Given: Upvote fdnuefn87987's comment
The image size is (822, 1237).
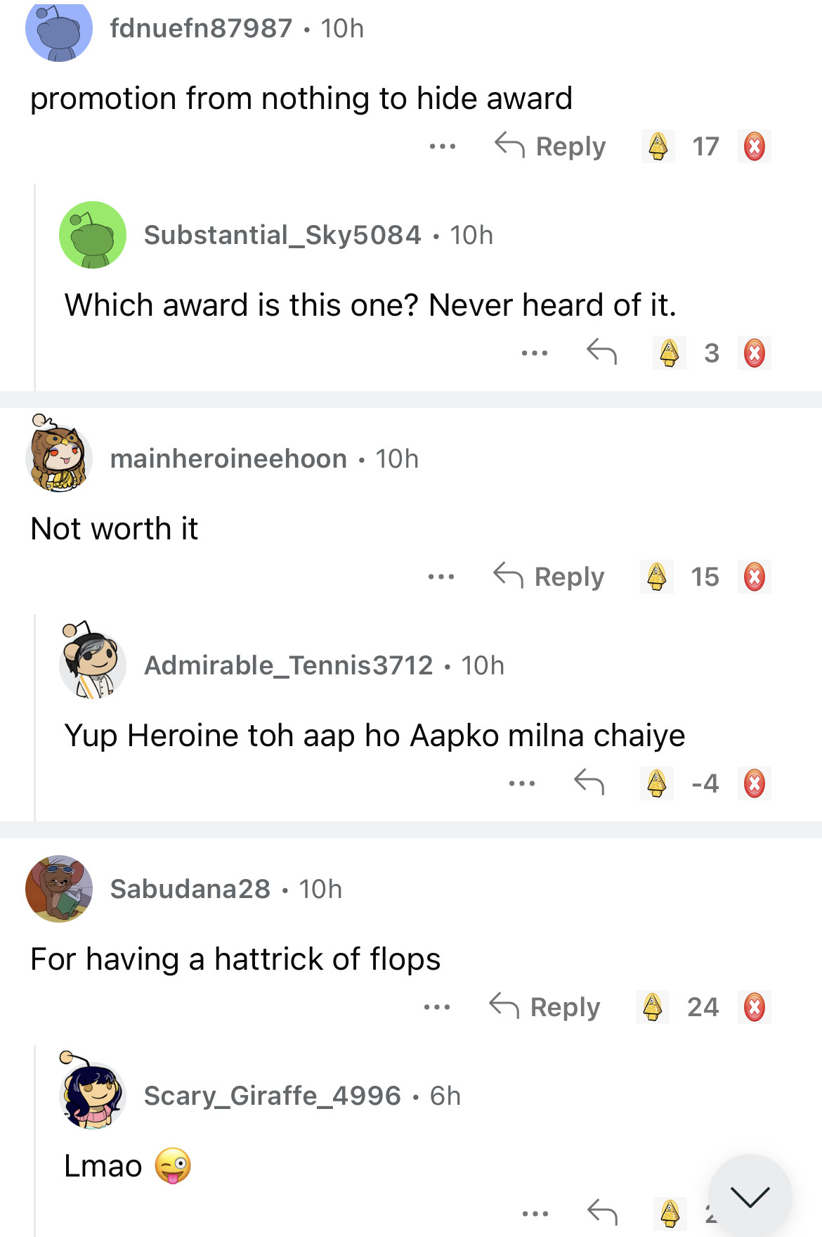Looking at the screenshot, I should coord(658,146).
